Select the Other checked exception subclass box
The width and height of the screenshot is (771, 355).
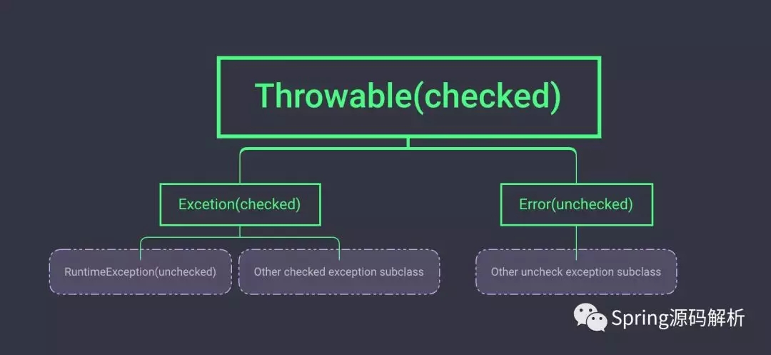339,271
